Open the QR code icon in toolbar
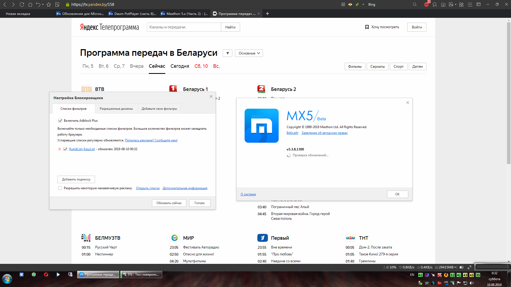This screenshot has width=511, height=287. coord(343,5)
